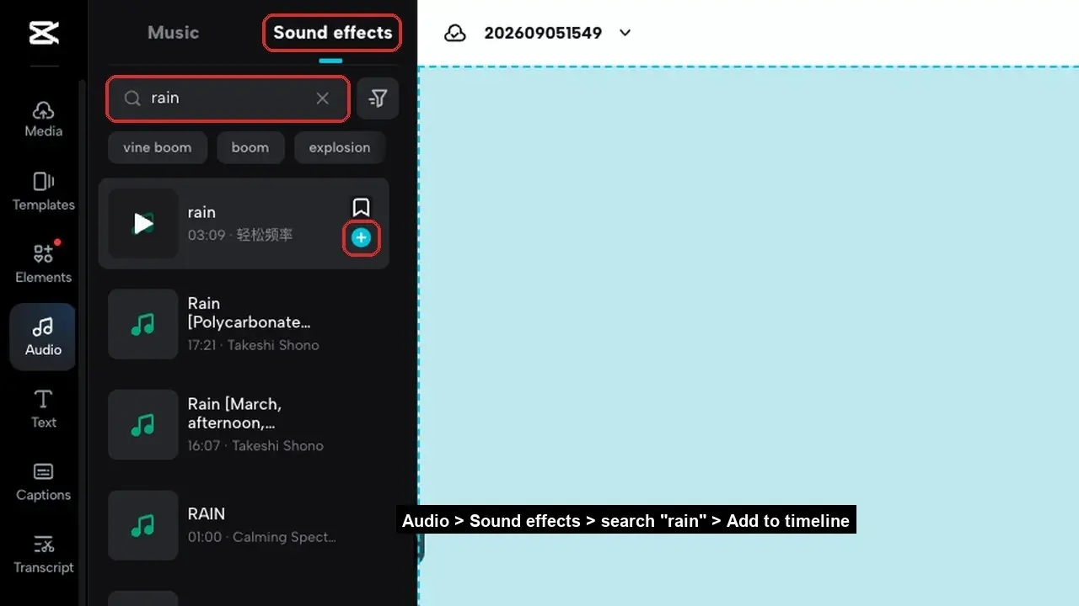Click '17:21 · Takeshi Shono' text

point(253,345)
